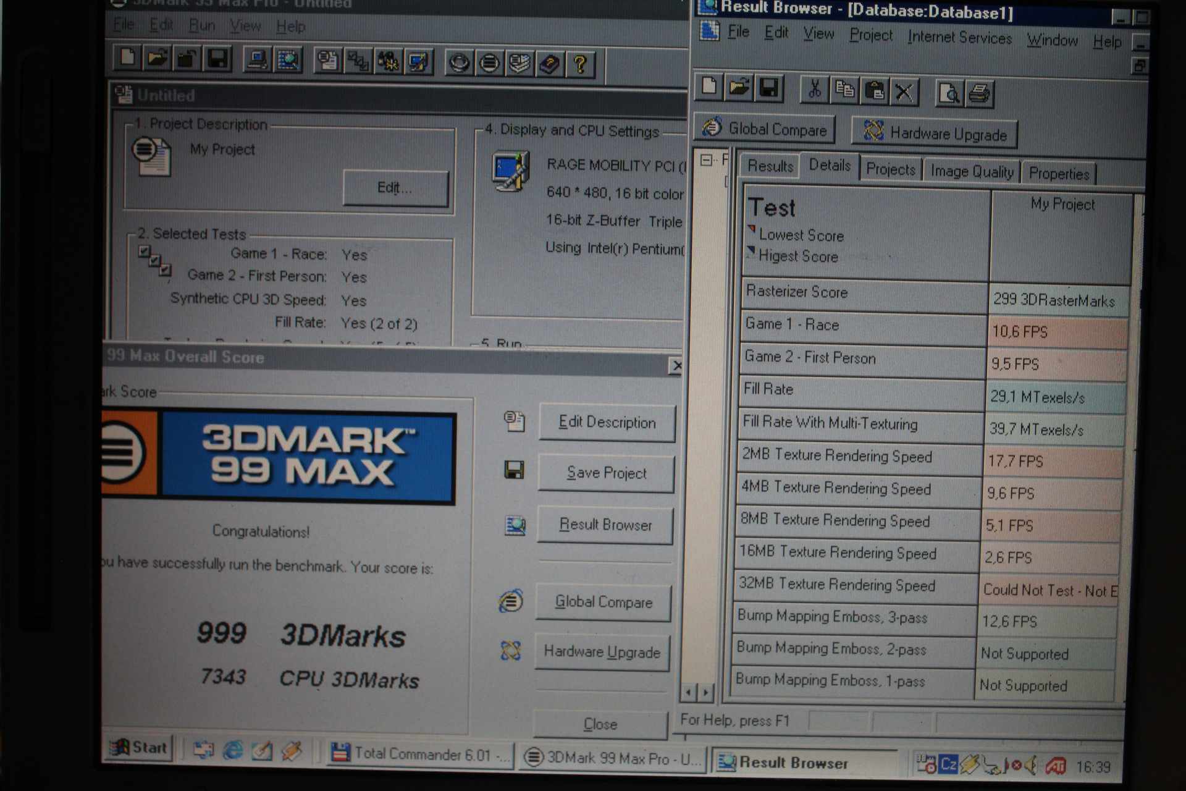Image resolution: width=1186 pixels, height=791 pixels.
Task: Click the computer system info icon in the 3DMark toolbar
Action: coord(257,61)
